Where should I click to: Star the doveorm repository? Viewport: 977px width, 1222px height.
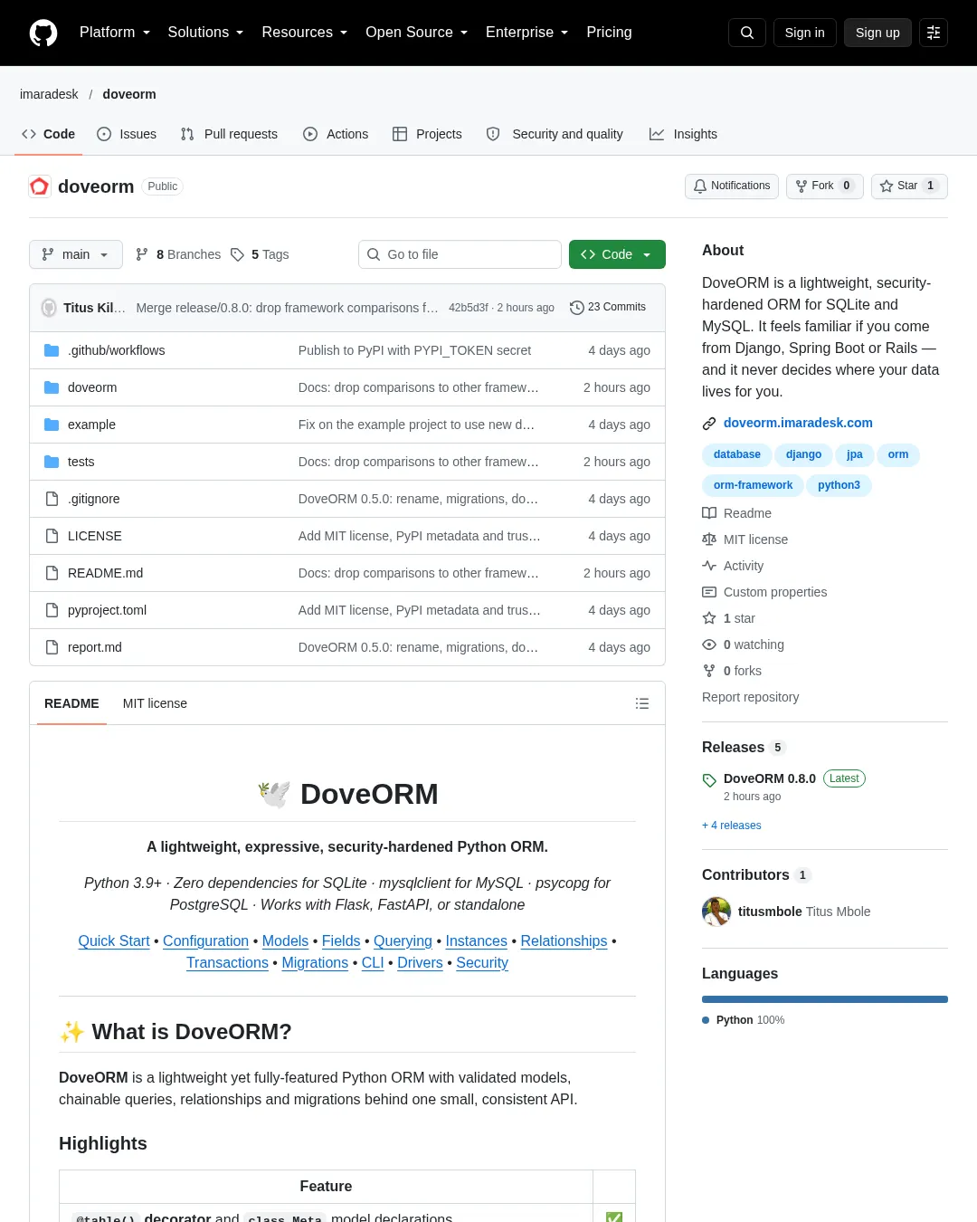point(909,186)
